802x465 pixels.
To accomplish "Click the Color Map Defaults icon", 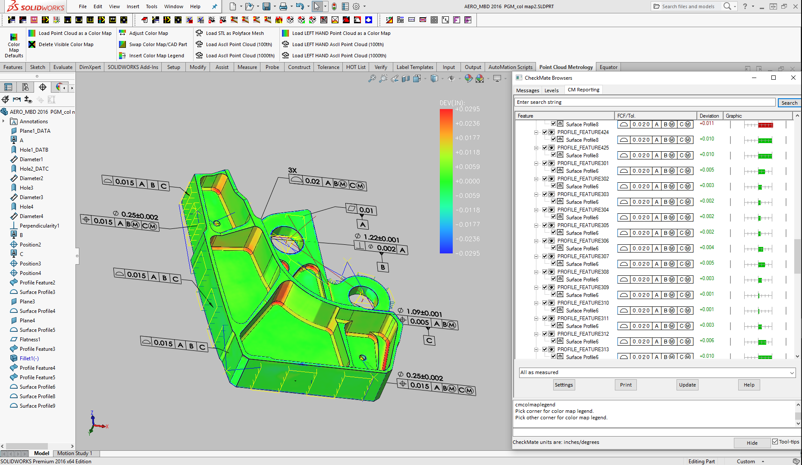I will pyautogui.click(x=13, y=44).
